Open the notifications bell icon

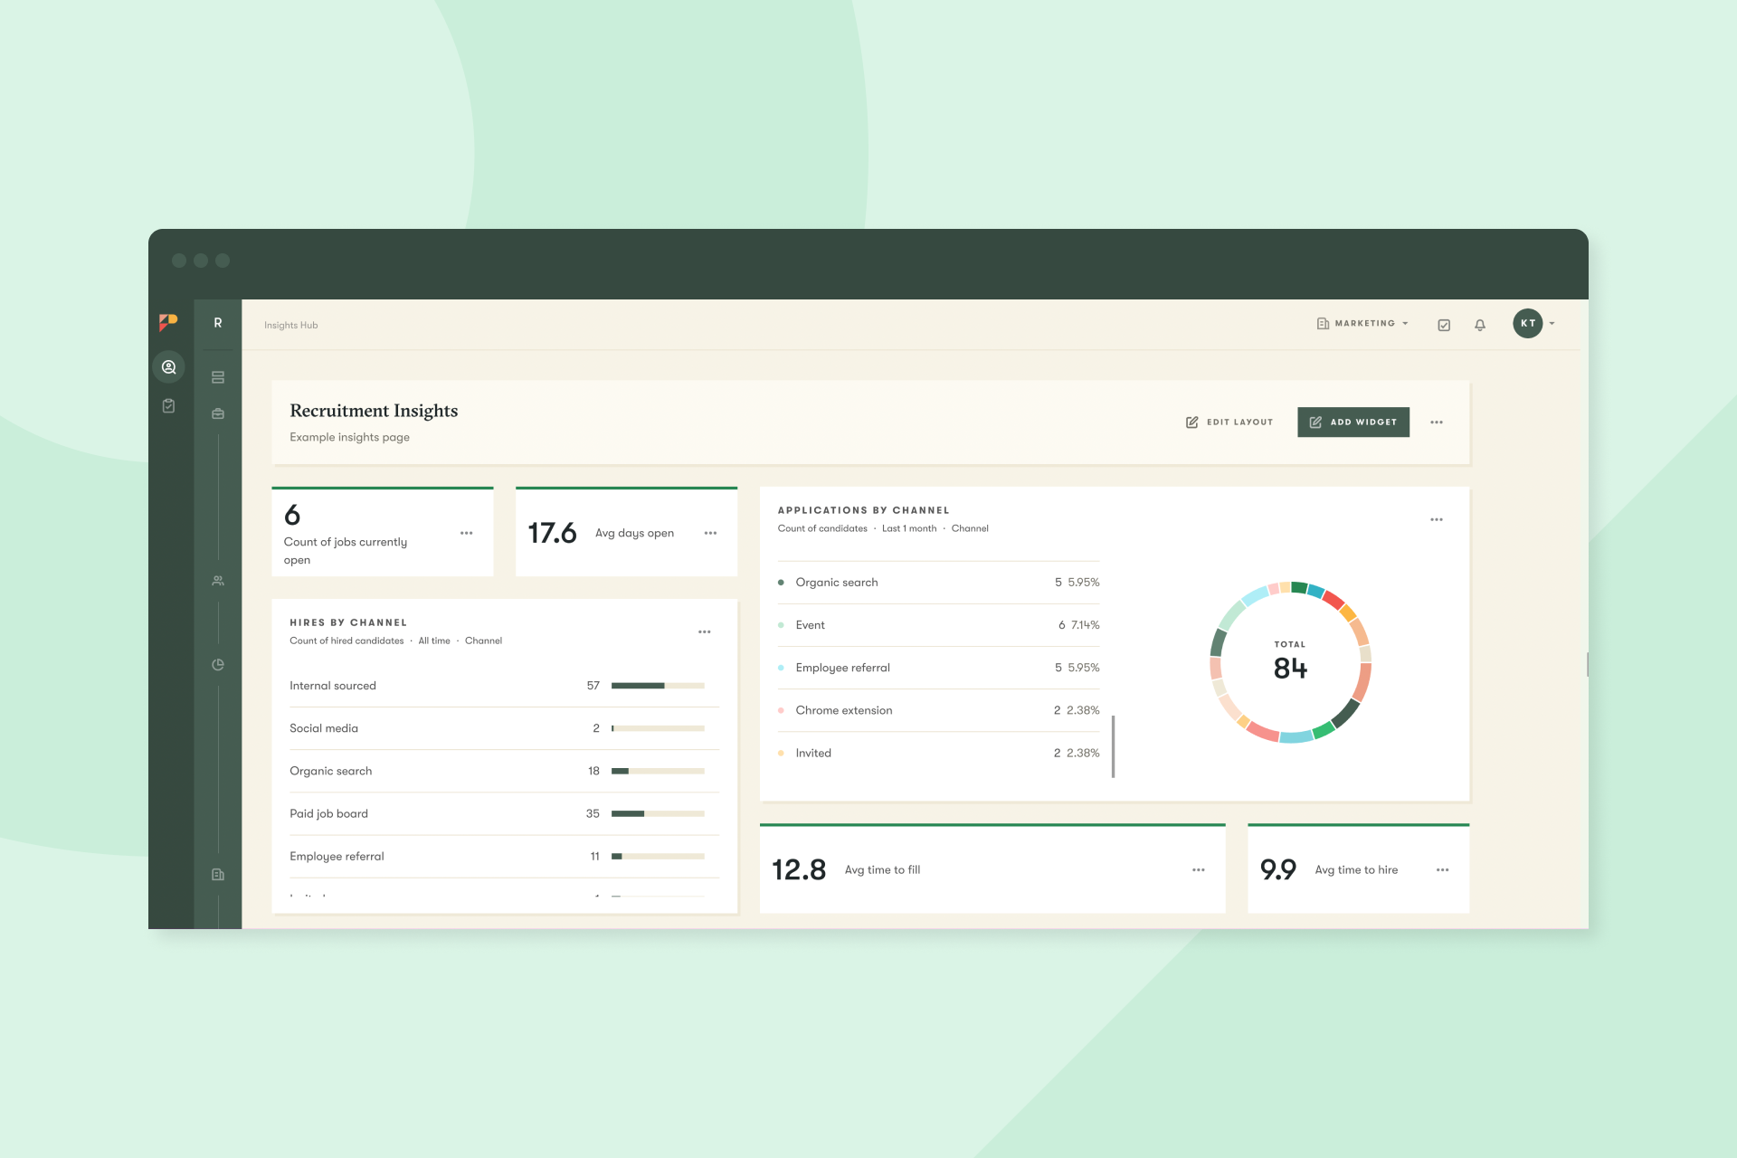pos(1480,324)
